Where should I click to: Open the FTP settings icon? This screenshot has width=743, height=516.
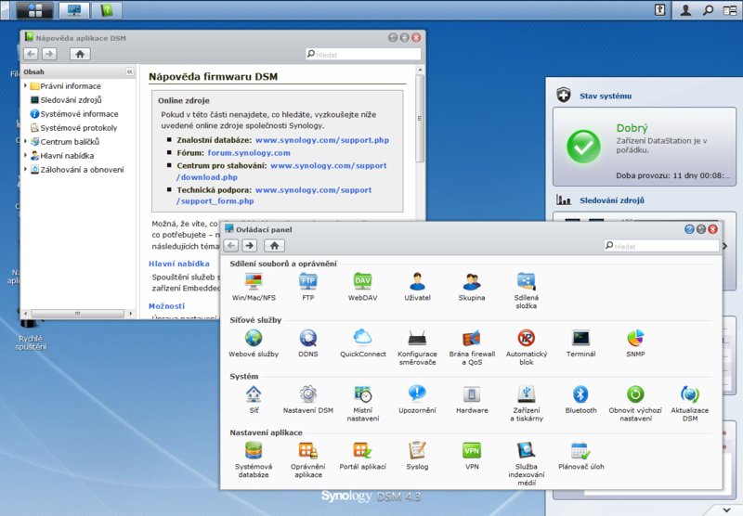[x=308, y=286]
